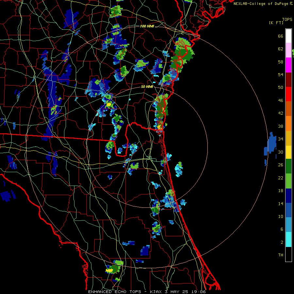The width and height of the screenshot is (294, 294).
Task: Click the 34 legend value
Action: click(281, 139)
